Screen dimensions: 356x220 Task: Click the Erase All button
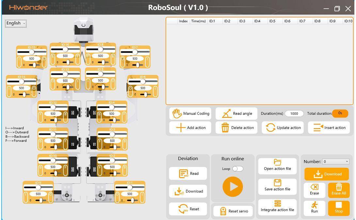pyautogui.click(x=339, y=189)
